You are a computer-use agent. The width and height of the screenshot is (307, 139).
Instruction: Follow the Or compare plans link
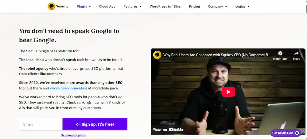point(73,135)
